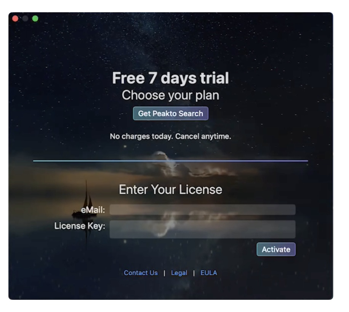Close the window with the red button
Viewport: 349px width, 312px height.
15,18
